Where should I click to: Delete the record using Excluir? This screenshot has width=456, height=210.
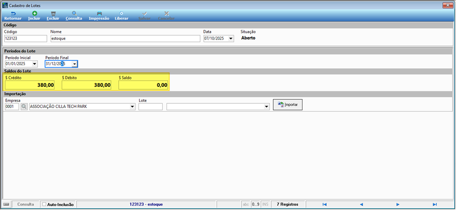[x=53, y=16]
